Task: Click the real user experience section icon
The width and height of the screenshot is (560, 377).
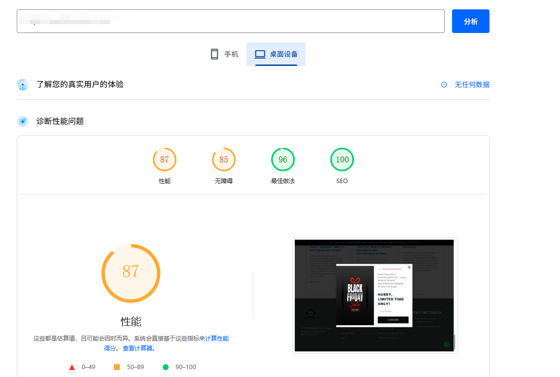Action: [22, 85]
